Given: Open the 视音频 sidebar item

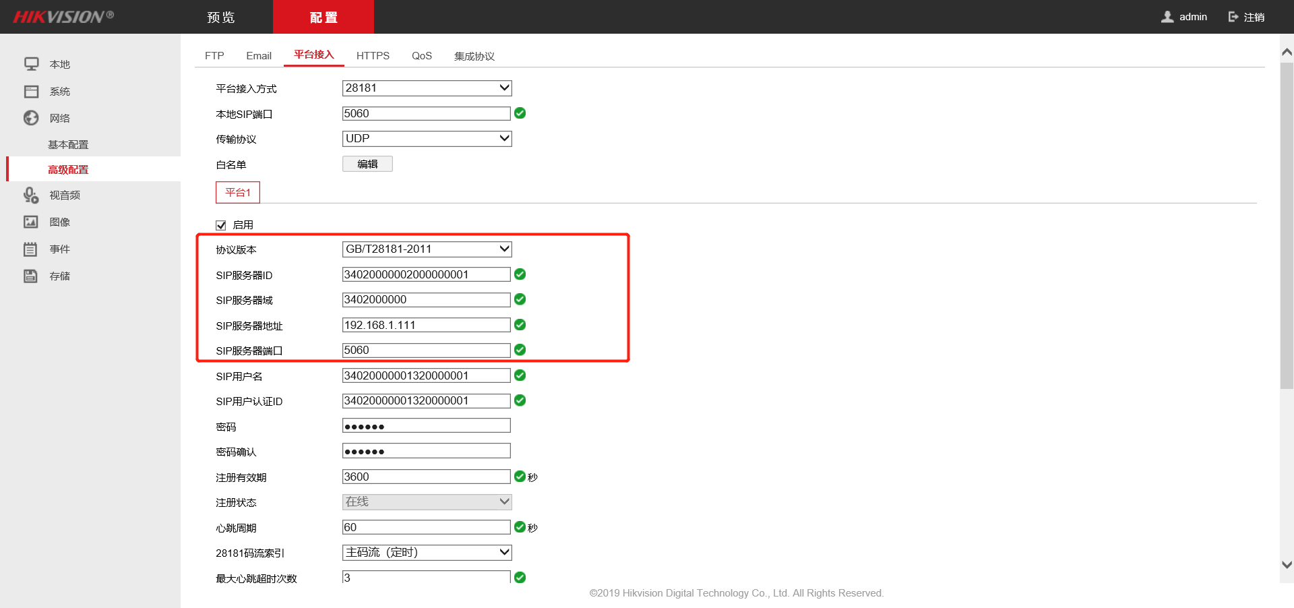Looking at the screenshot, I should click(x=65, y=195).
